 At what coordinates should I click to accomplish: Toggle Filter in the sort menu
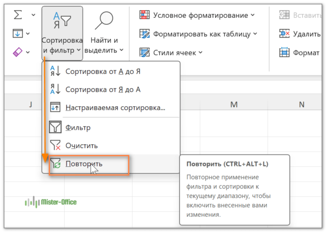pos(78,128)
